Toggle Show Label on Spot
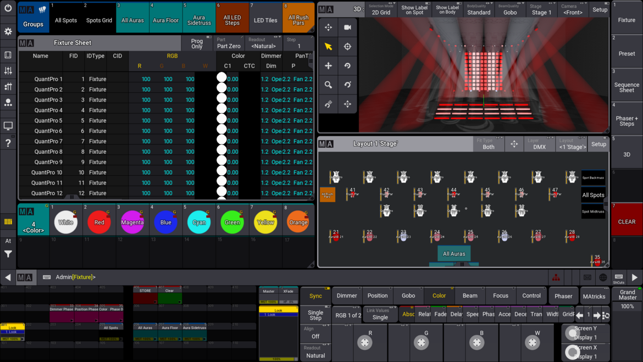Viewport: 643px width, 362px height. point(414,10)
